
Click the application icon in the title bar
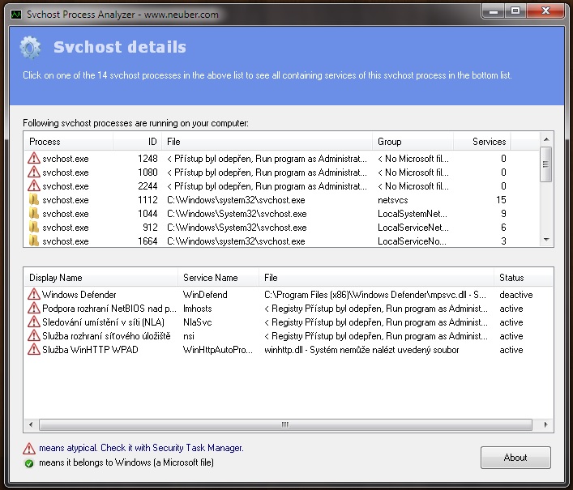tap(15, 15)
